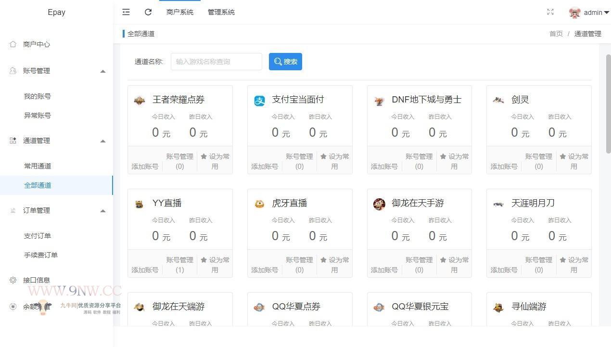Click the home icon beside 商户中心
Viewport: 611px width, 347px height.
click(13, 44)
